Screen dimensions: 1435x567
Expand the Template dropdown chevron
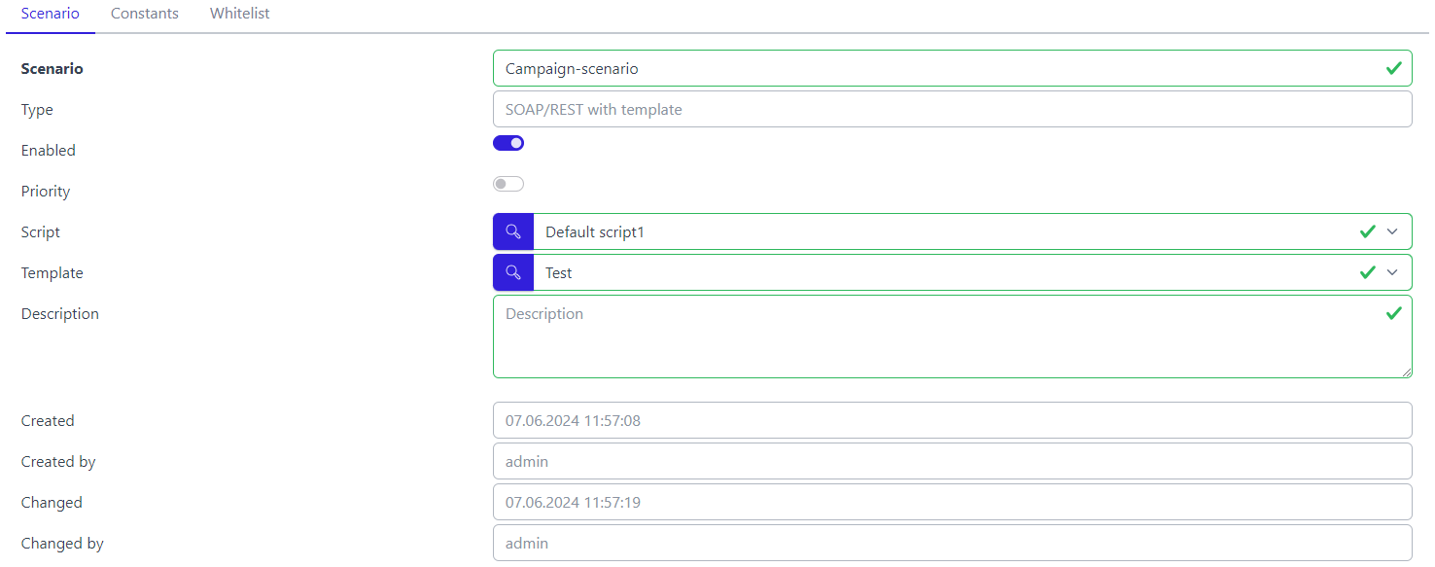click(1392, 272)
